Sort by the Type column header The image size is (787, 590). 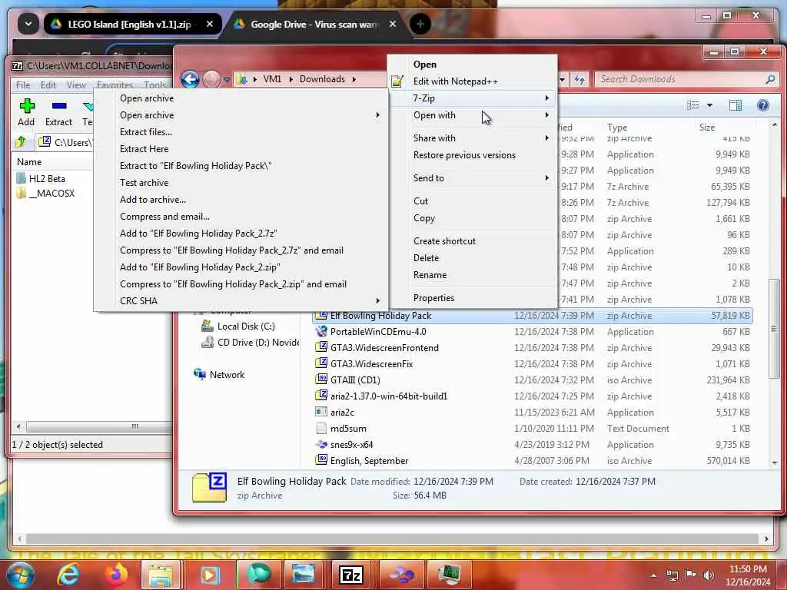pyautogui.click(x=647, y=128)
